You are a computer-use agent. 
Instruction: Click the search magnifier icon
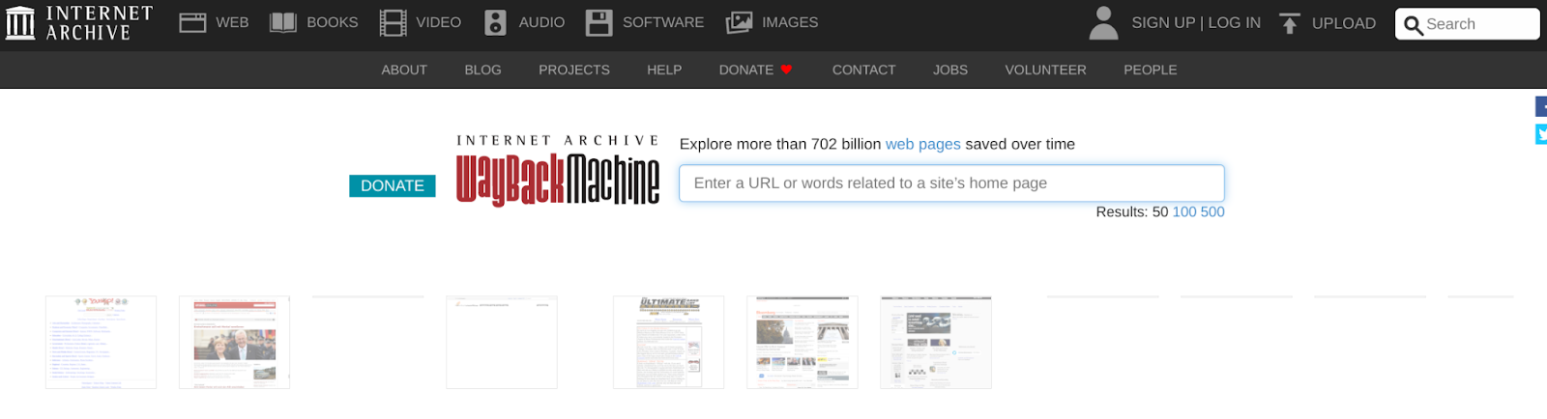click(1414, 25)
